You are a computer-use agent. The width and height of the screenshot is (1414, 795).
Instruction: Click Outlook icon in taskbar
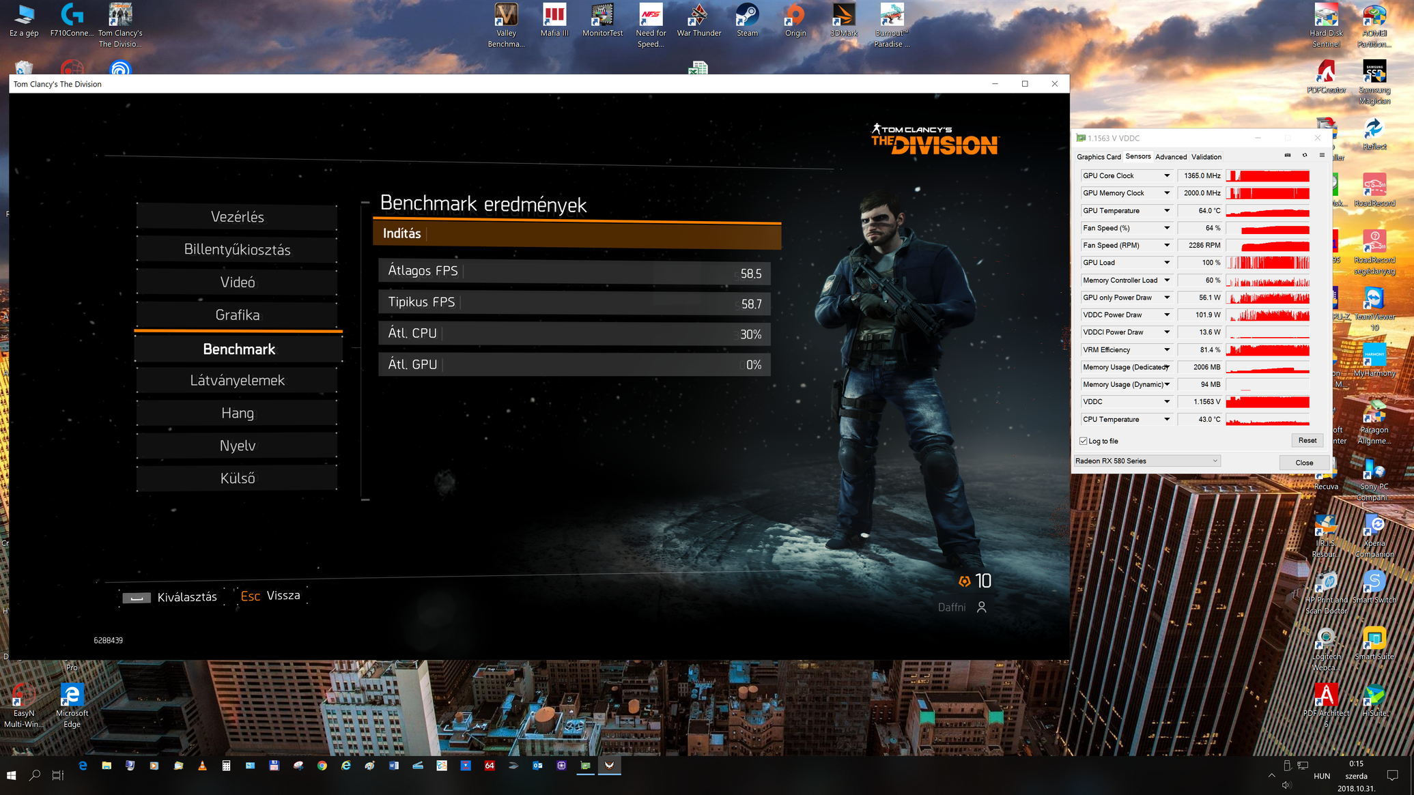(537, 766)
